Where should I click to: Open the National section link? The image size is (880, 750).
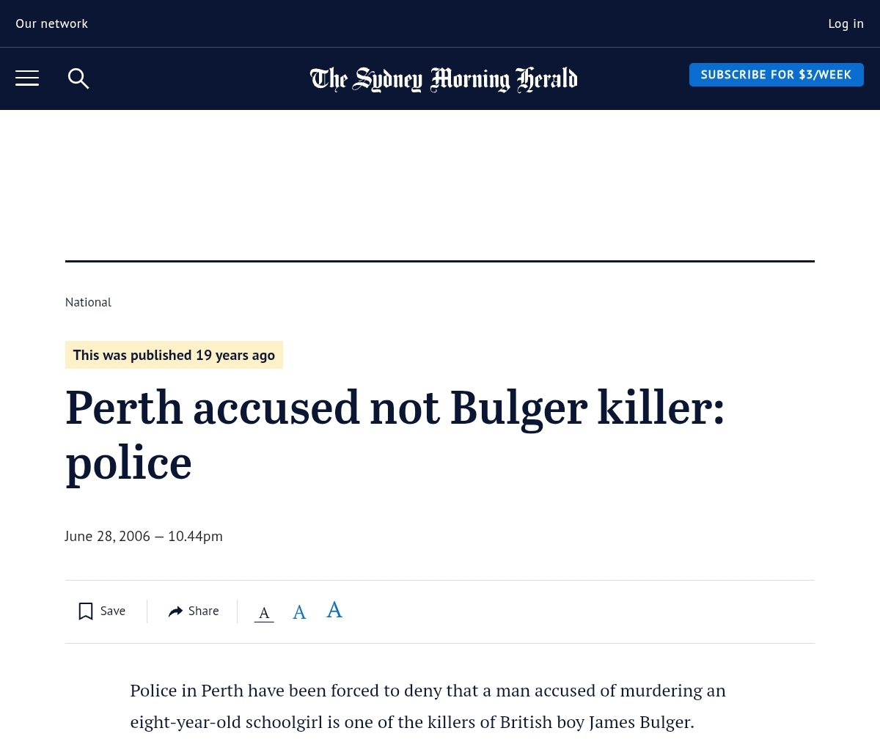(88, 302)
